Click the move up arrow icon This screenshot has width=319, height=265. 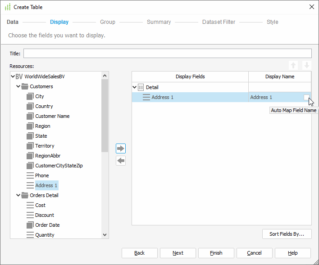294,65
